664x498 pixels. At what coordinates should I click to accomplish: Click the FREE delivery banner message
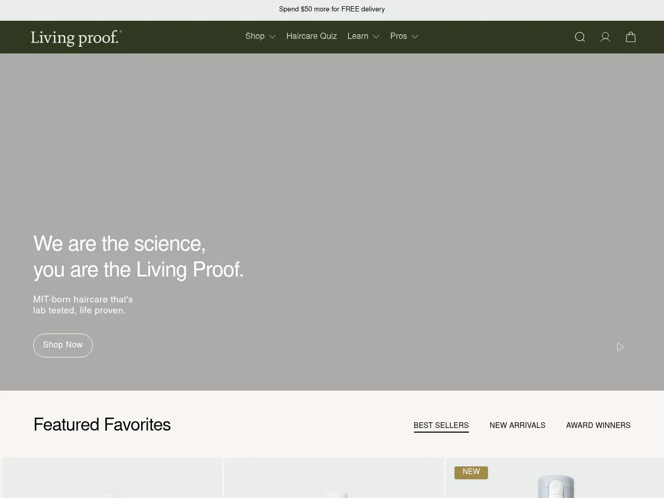point(332,9)
